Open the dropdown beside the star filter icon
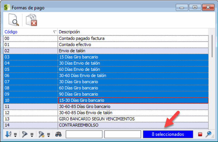Viewport: 218px width, 142px height. click(48, 135)
